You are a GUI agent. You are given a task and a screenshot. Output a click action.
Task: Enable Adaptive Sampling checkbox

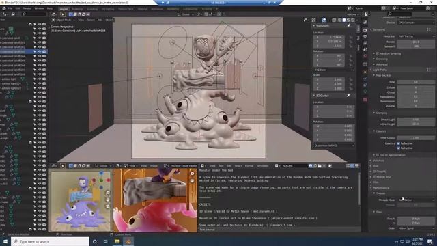[378, 53]
